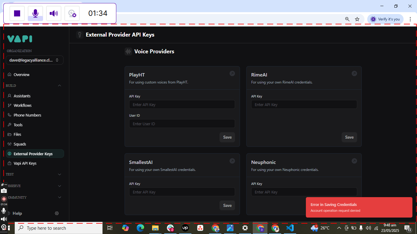Open Asana from the taskbar
417x234 pixels.
coord(200,228)
